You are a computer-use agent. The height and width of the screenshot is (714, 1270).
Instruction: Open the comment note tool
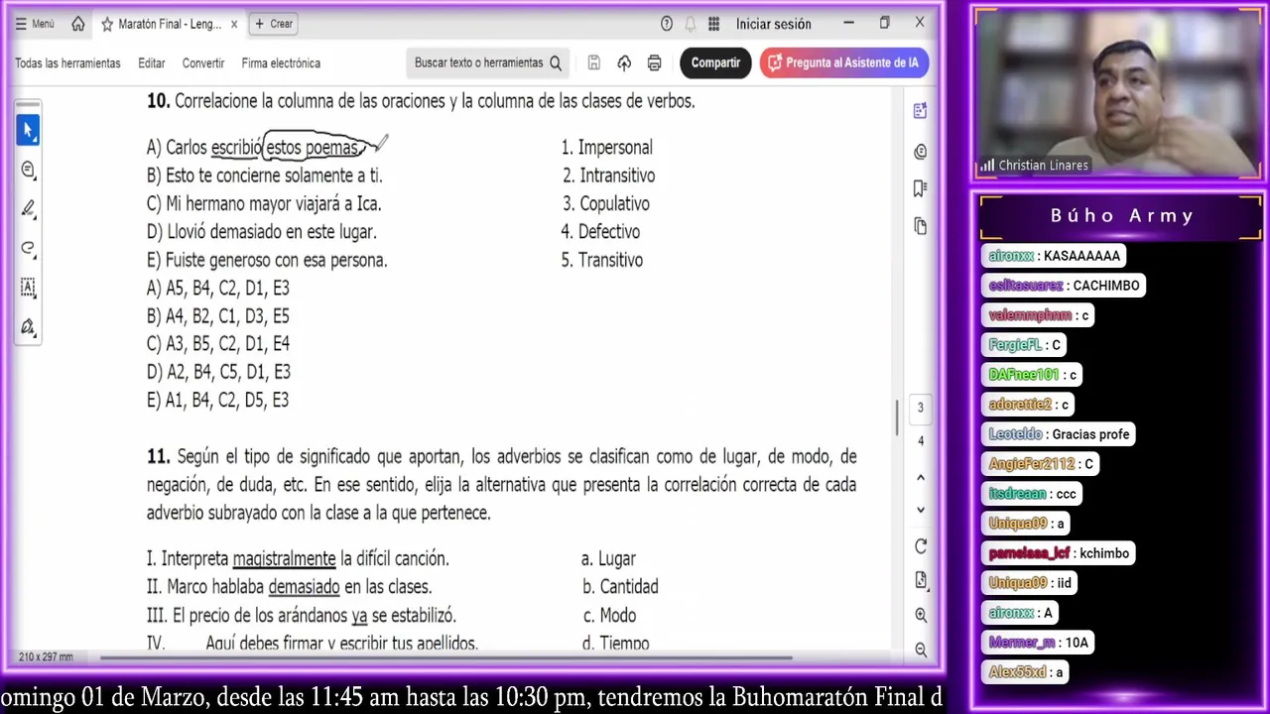click(28, 170)
